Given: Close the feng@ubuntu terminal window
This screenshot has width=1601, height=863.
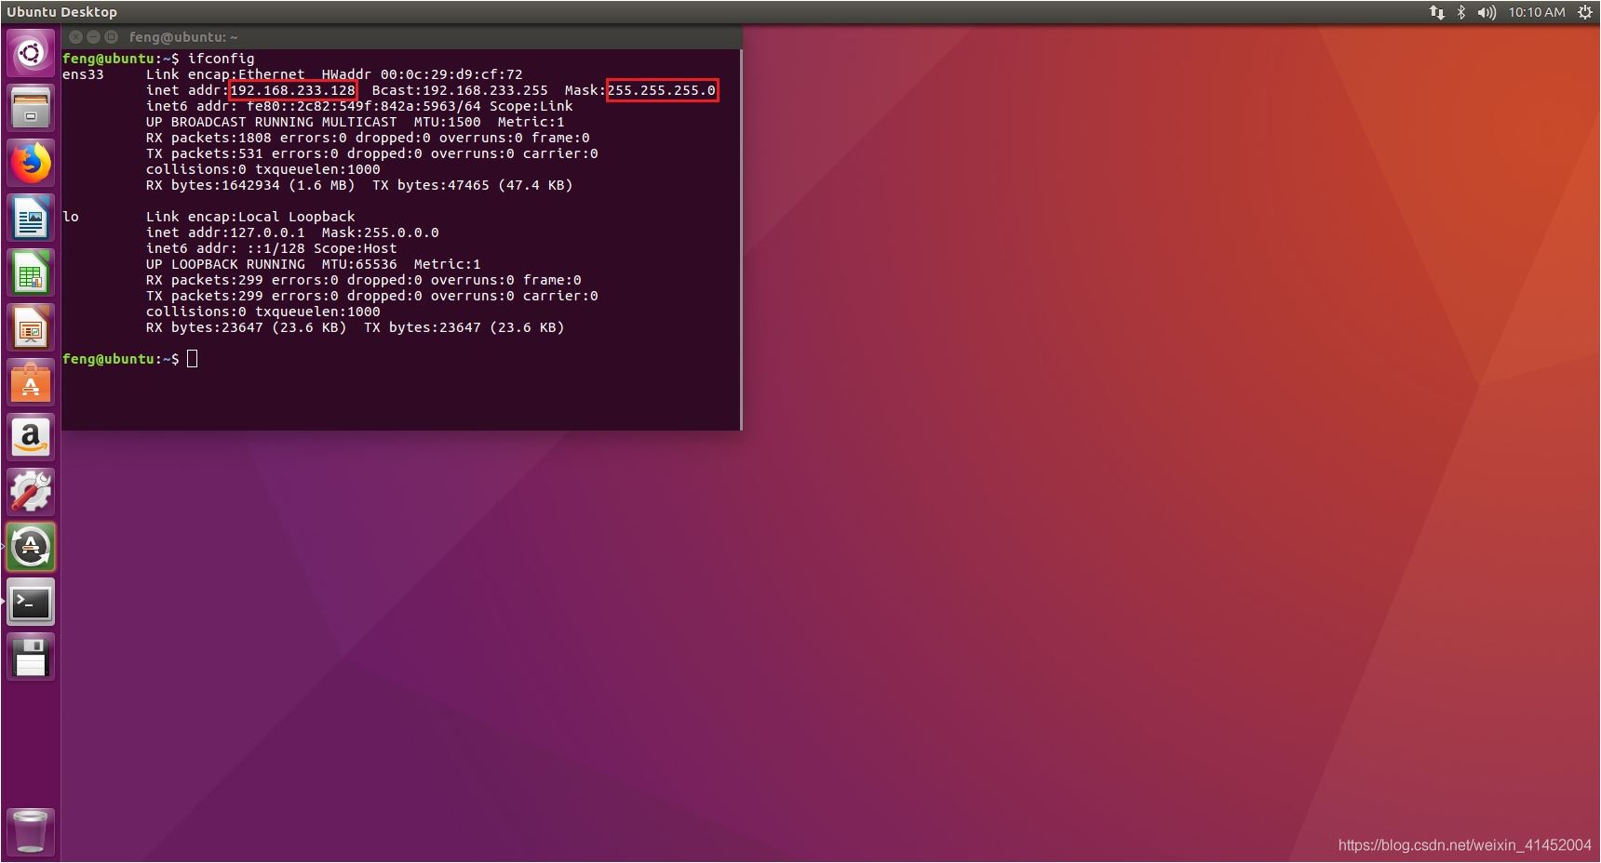Looking at the screenshot, I should coord(76,37).
